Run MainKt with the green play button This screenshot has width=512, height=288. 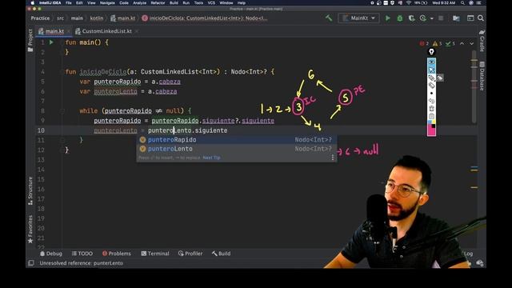point(387,18)
